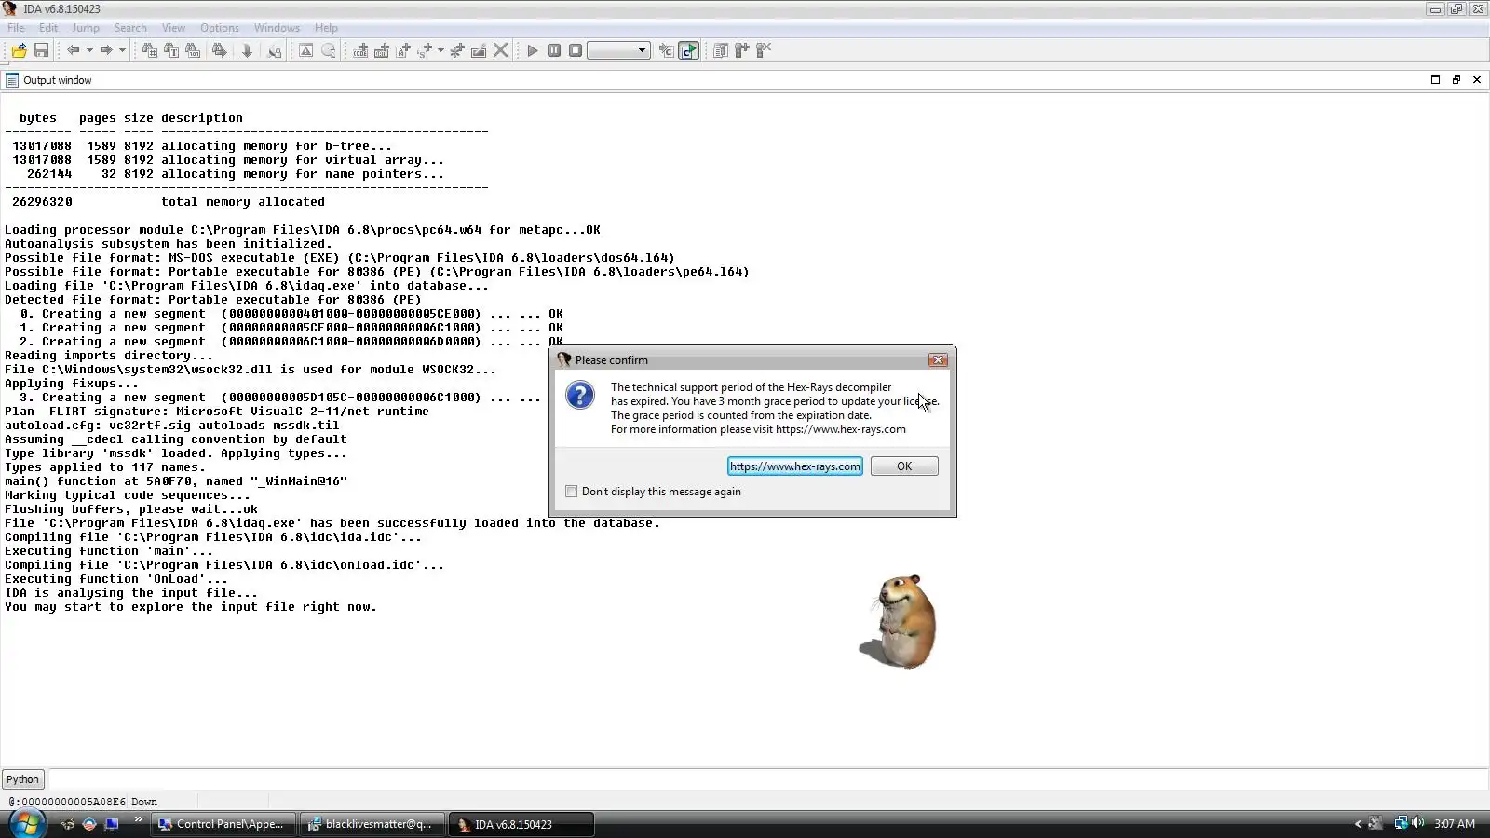
Task: Click the last toolbar icon with an X mark
Action: (x=764, y=50)
